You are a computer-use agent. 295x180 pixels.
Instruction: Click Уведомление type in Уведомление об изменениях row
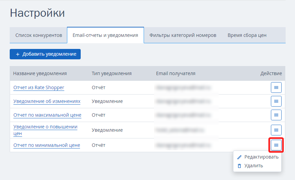[107, 101]
